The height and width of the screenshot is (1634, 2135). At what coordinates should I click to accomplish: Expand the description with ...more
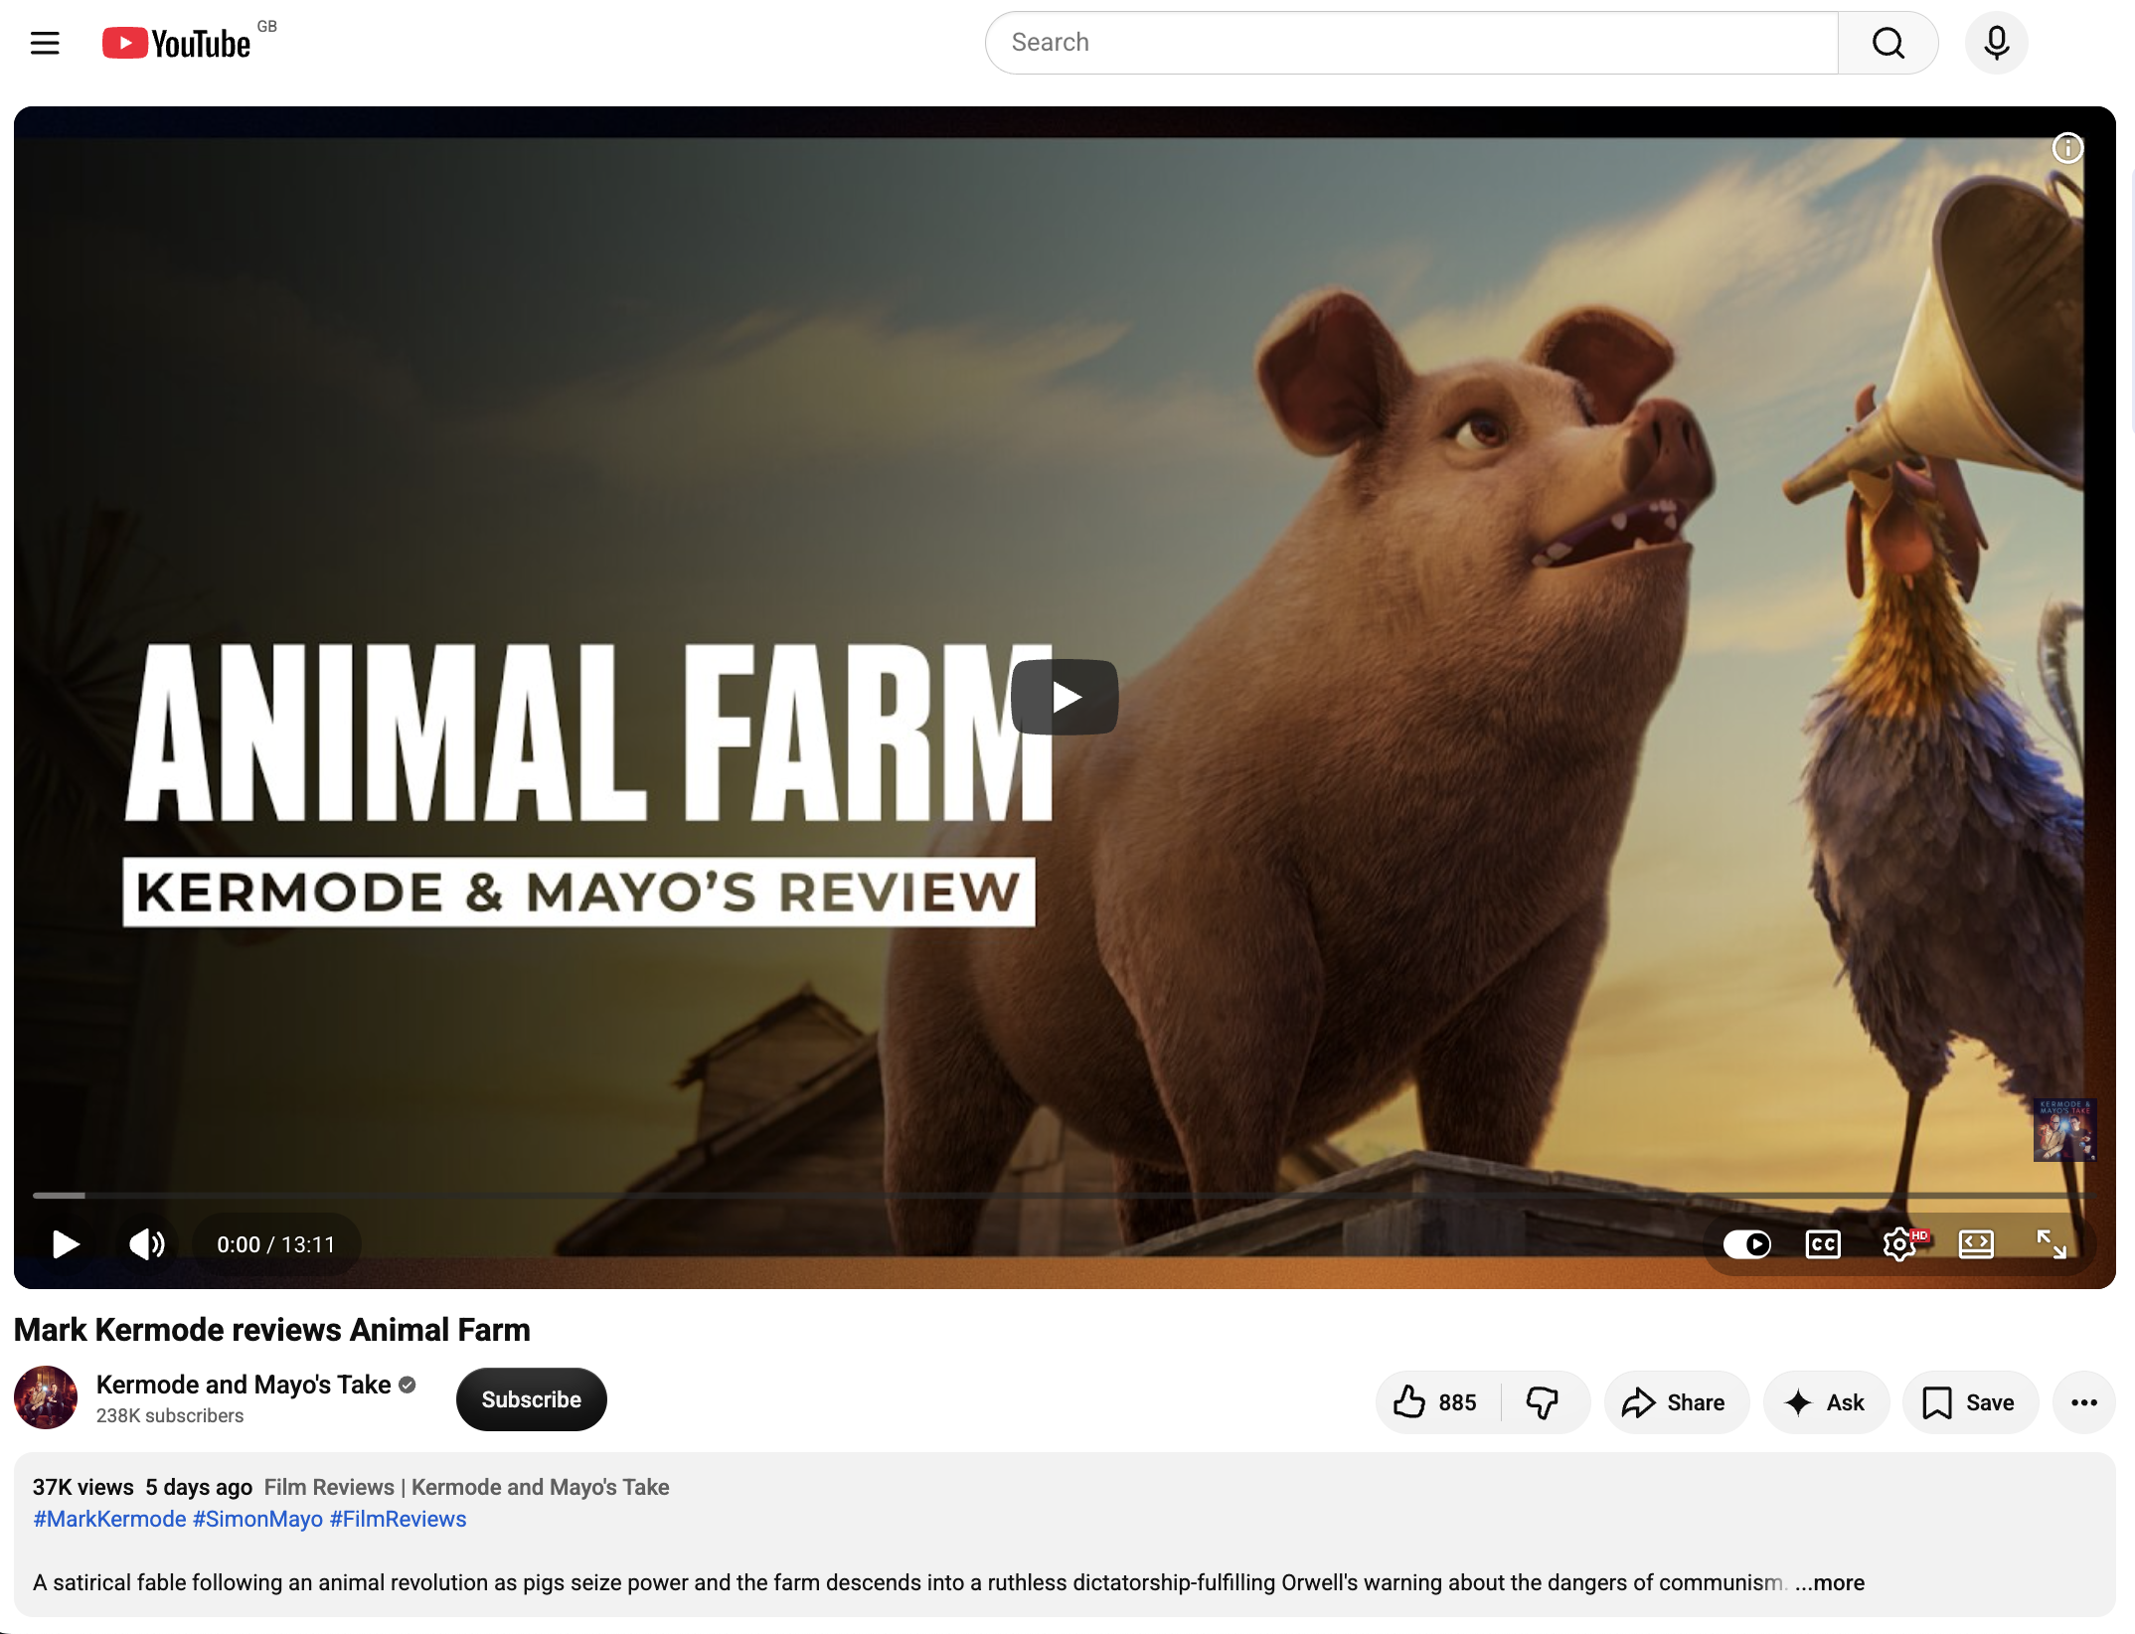pos(1830,1582)
